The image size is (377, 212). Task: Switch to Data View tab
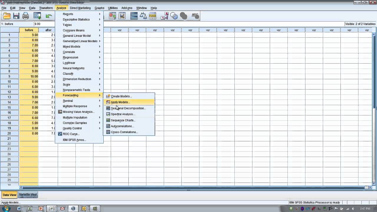point(9,195)
